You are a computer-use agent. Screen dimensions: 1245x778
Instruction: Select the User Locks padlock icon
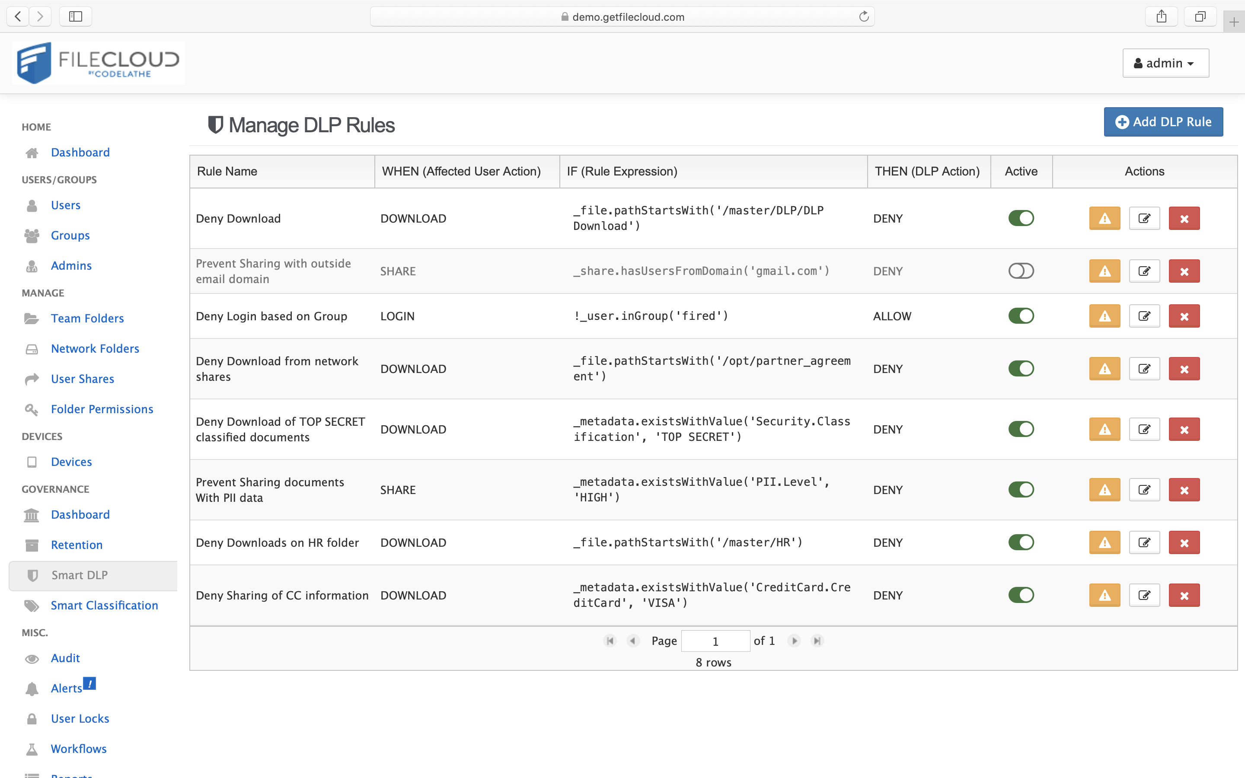point(32,718)
